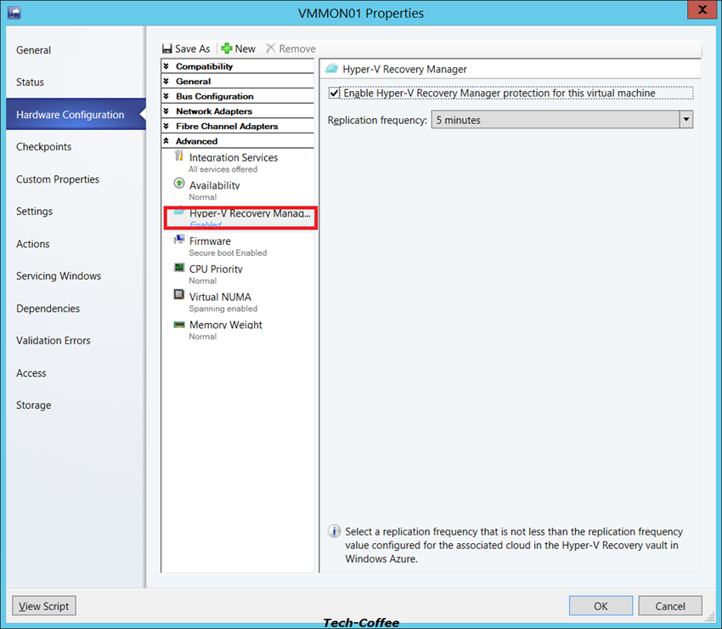722x629 pixels.
Task: Click the 'Spanning enabled' text
Action: click(223, 309)
